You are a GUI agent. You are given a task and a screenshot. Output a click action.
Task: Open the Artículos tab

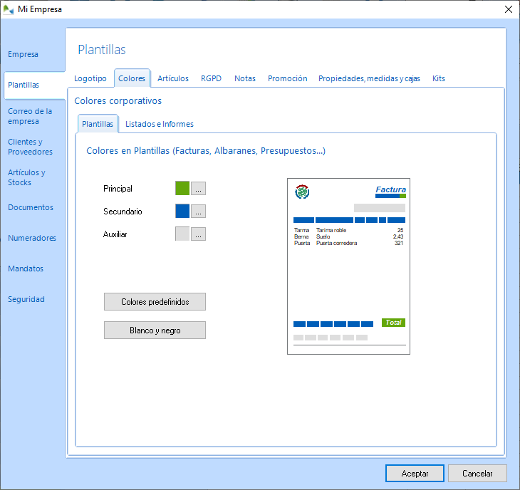point(173,78)
